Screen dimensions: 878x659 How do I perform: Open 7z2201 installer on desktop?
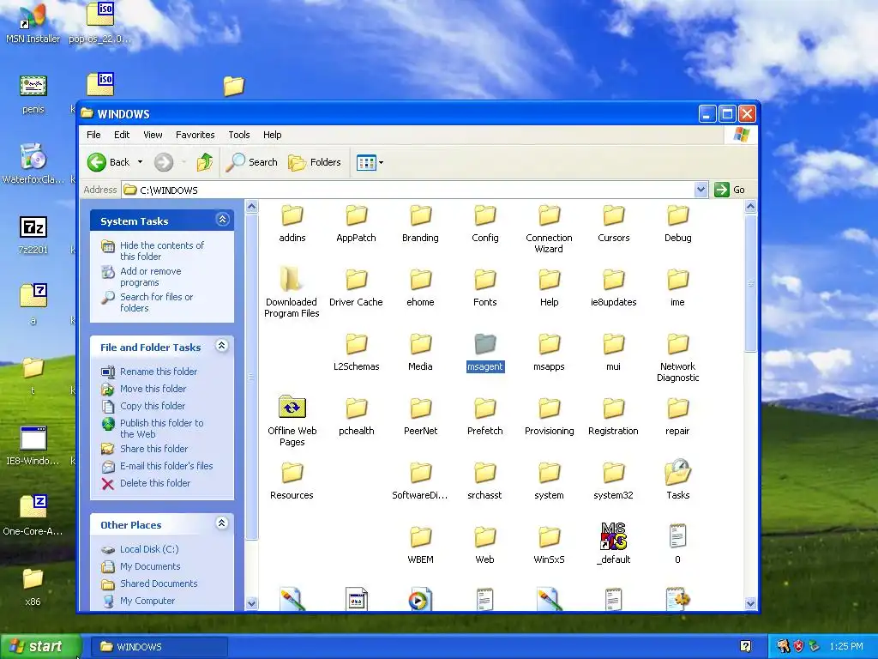point(33,235)
